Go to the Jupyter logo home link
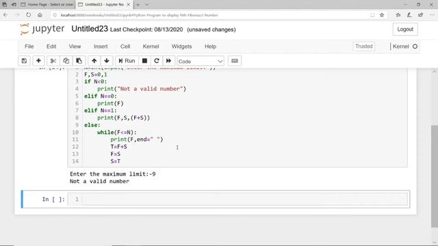 42,29
